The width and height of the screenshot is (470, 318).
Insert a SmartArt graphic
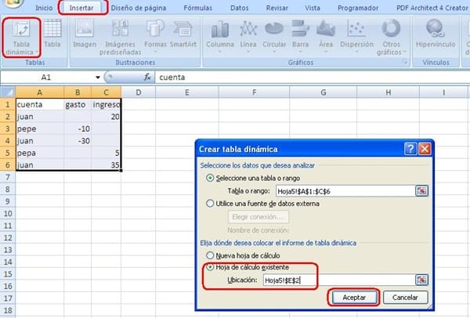pyautogui.click(x=183, y=34)
